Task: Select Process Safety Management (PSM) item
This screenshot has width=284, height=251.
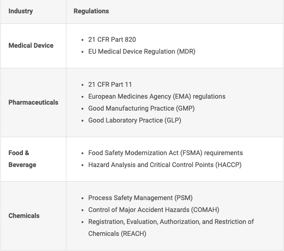Action: pos(140,198)
